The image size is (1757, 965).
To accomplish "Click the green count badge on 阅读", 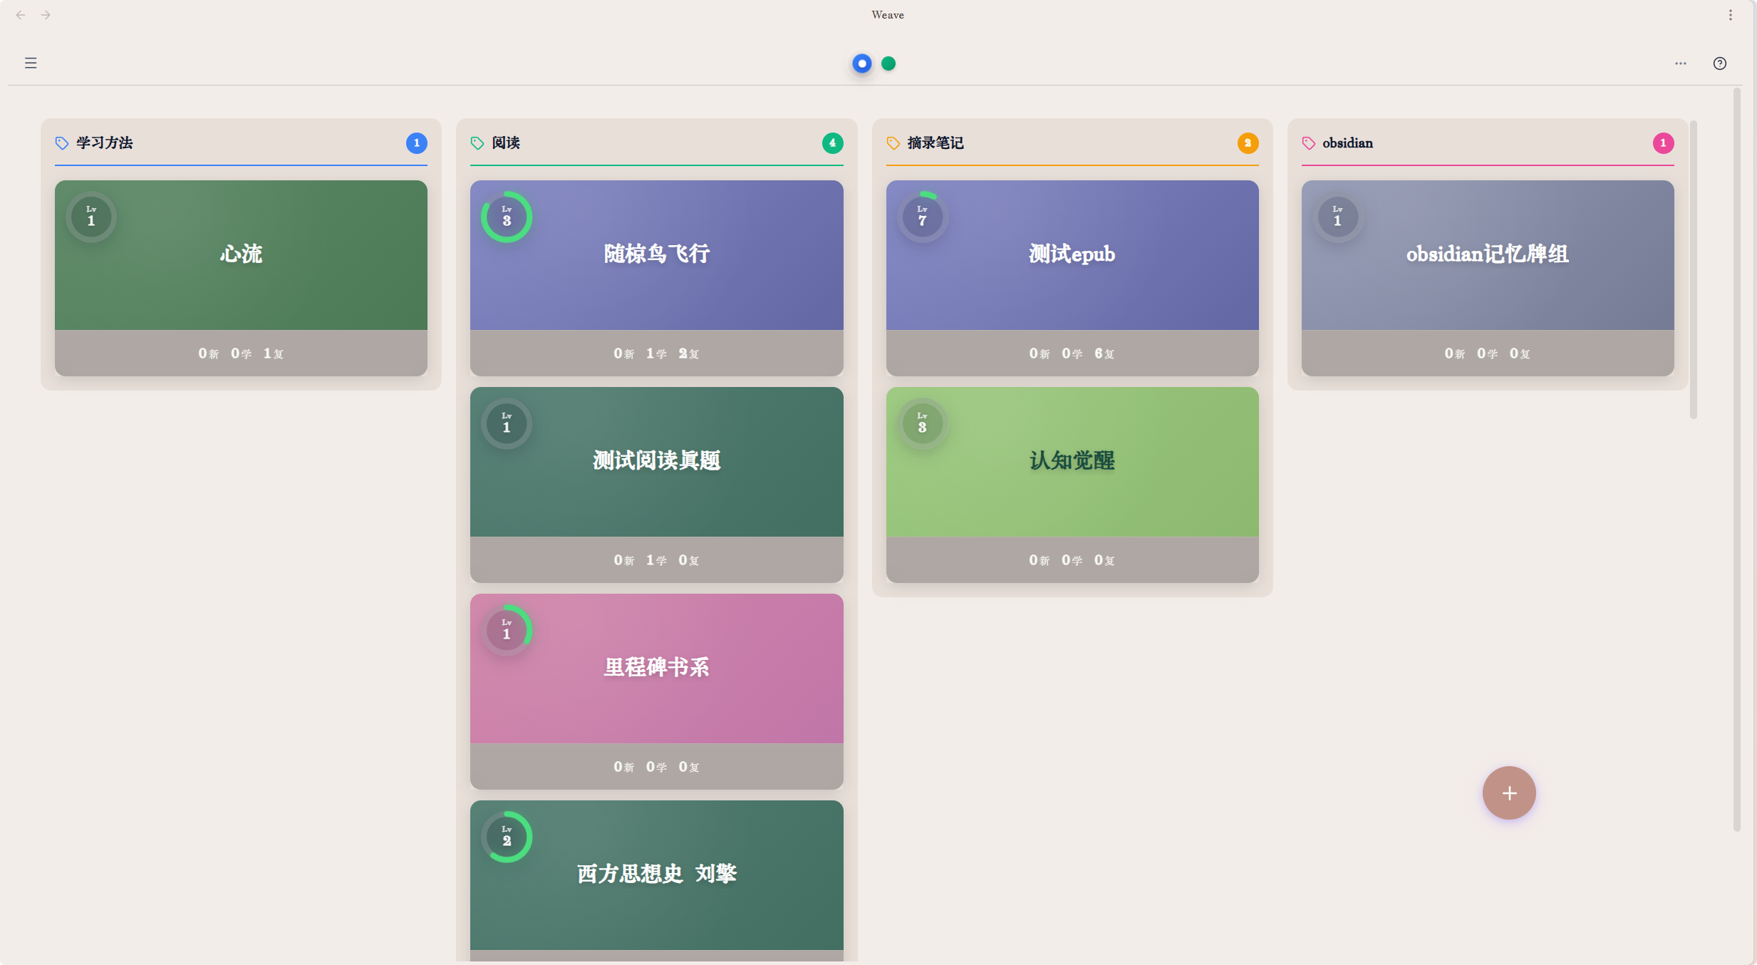I will coord(832,143).
